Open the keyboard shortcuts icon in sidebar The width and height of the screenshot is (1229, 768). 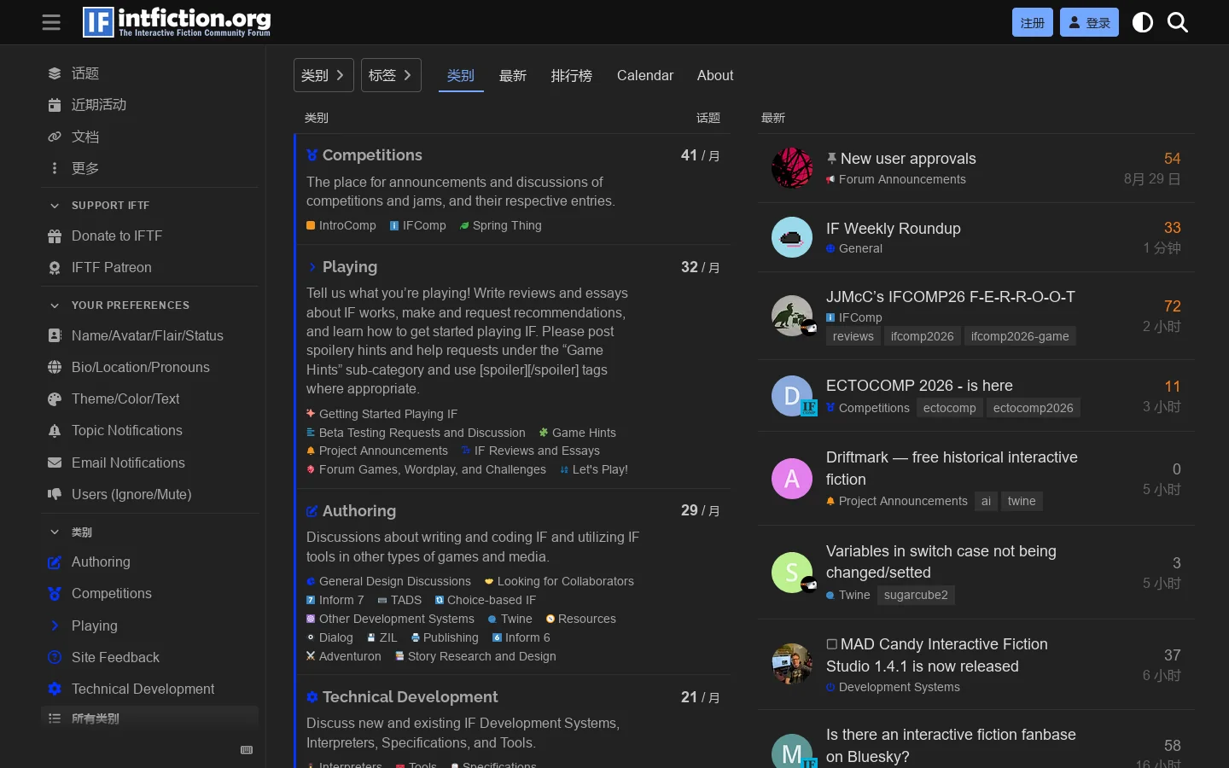click(x=247, y=750)
